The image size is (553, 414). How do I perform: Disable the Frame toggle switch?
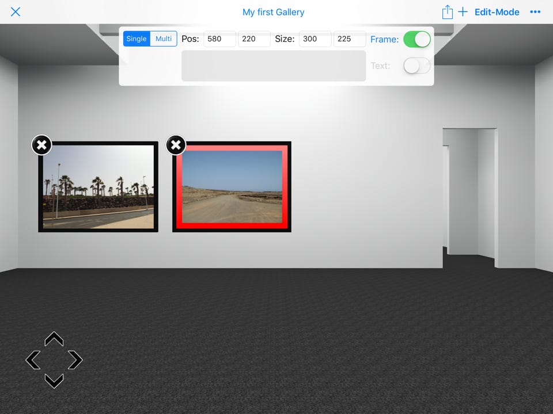tap(416, 39)
